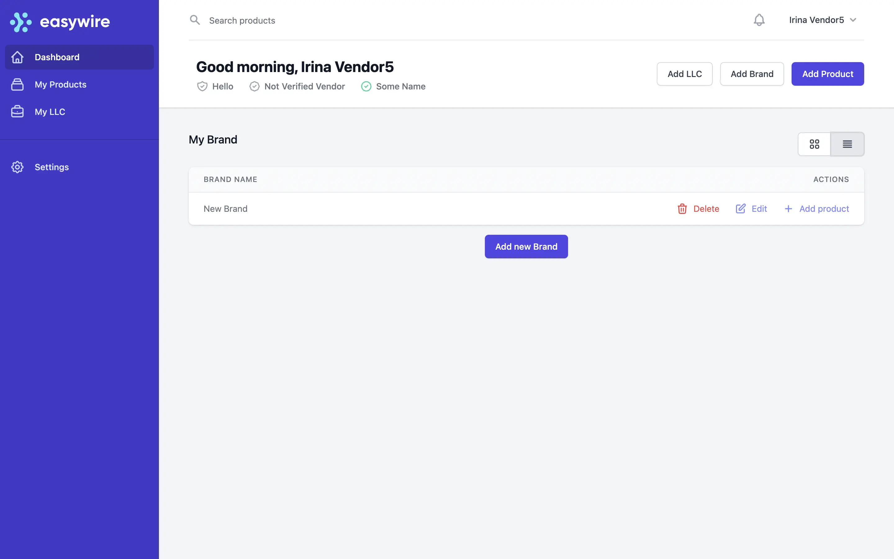Viewport: 894px width, 559px height.
Task: Click the Add Product button
Action: pyautogui.click(x=828, y=73)
